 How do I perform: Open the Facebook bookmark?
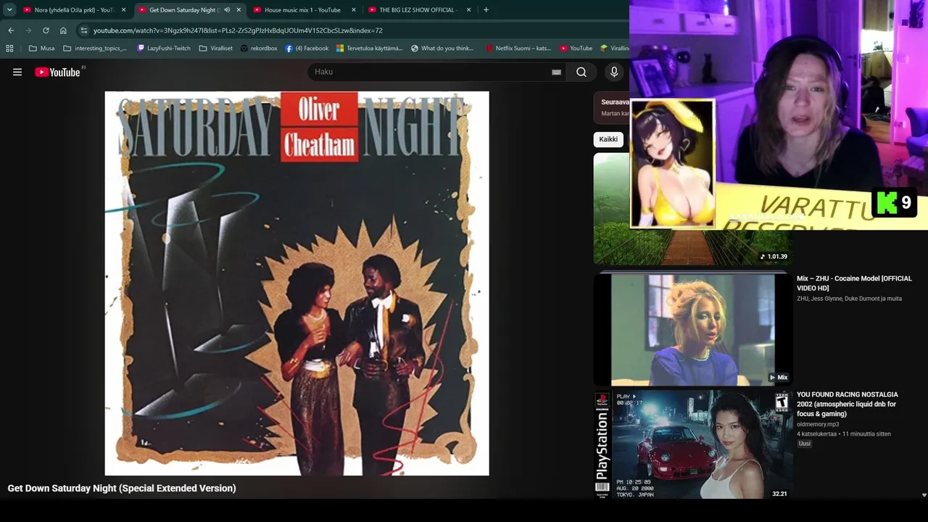coord(307,49)
